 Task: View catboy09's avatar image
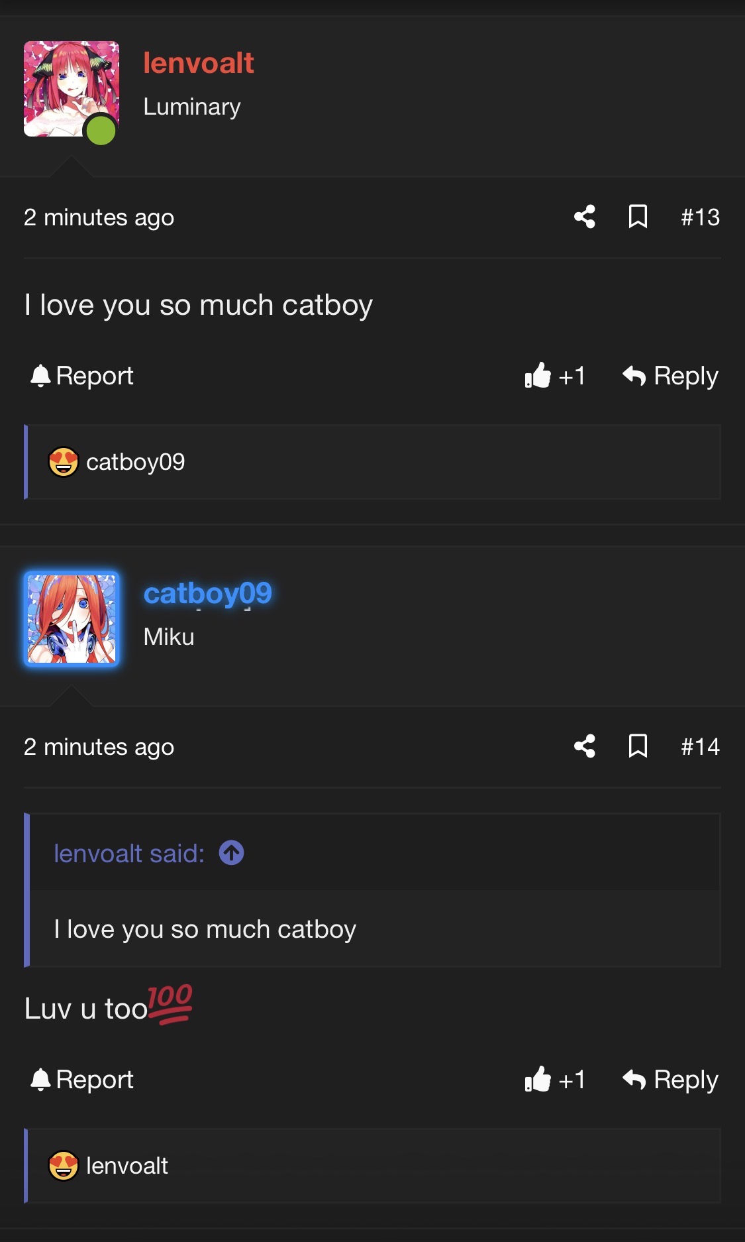coord(72,618)
